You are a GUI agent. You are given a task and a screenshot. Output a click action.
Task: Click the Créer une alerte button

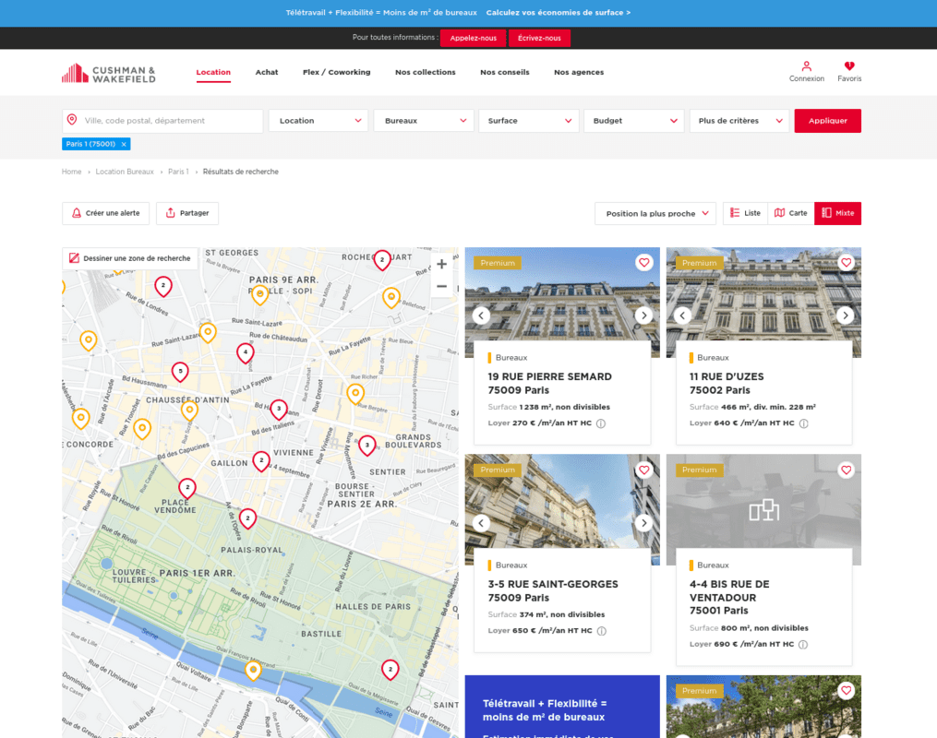(x=105, y=213)
